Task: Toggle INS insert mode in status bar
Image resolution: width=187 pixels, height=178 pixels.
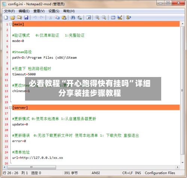Action: coord(138,173)
